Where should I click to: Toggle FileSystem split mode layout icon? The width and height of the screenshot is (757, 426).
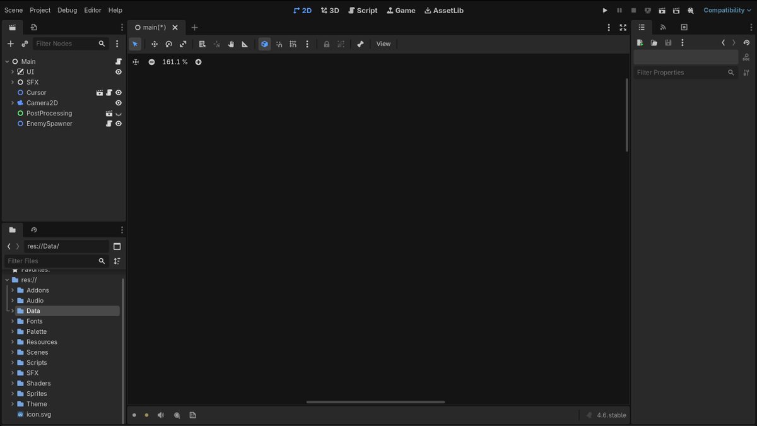pos(117,246)
